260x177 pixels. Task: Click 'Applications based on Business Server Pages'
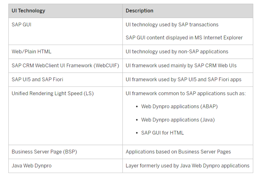tap(178, 152)
